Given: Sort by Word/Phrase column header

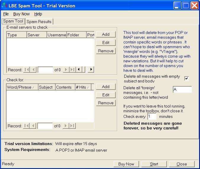Looking at the screenshot, I should [x=22, y=87].
